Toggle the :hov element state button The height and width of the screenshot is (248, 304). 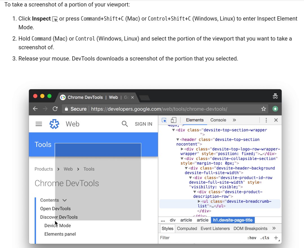(252, 238)
